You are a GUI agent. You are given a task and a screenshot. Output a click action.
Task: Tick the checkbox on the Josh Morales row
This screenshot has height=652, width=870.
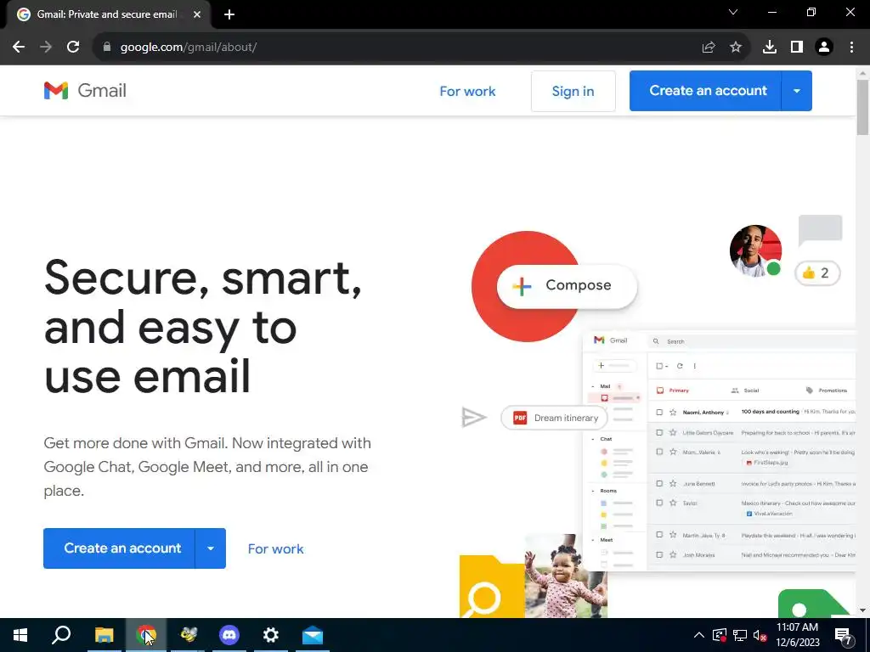659,554
